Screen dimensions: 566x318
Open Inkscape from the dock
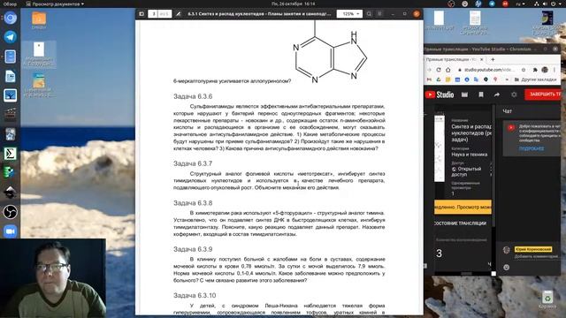pos(10,193)
